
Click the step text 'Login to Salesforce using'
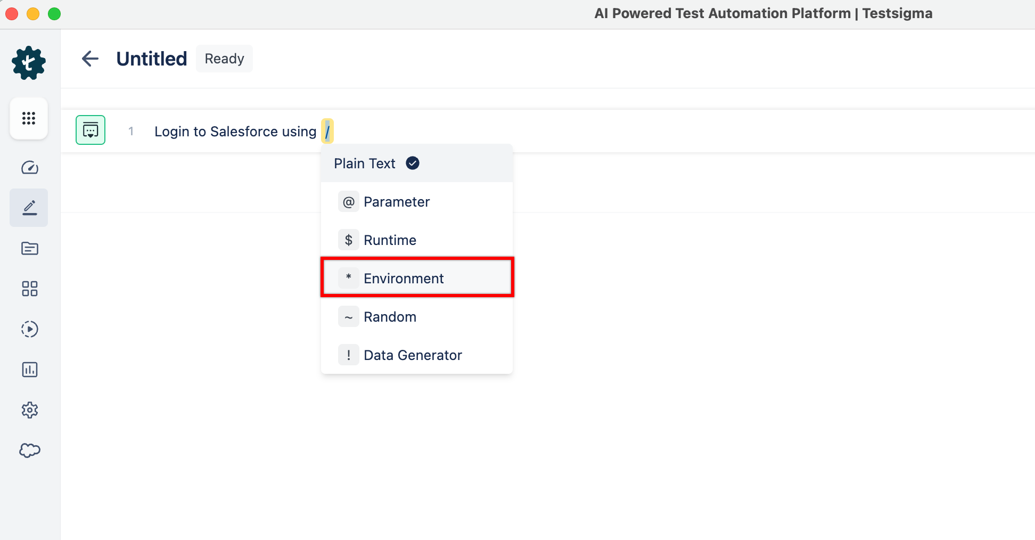pos(235,132)
